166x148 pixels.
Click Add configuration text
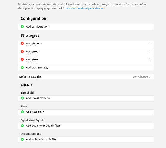click(37, 27)
